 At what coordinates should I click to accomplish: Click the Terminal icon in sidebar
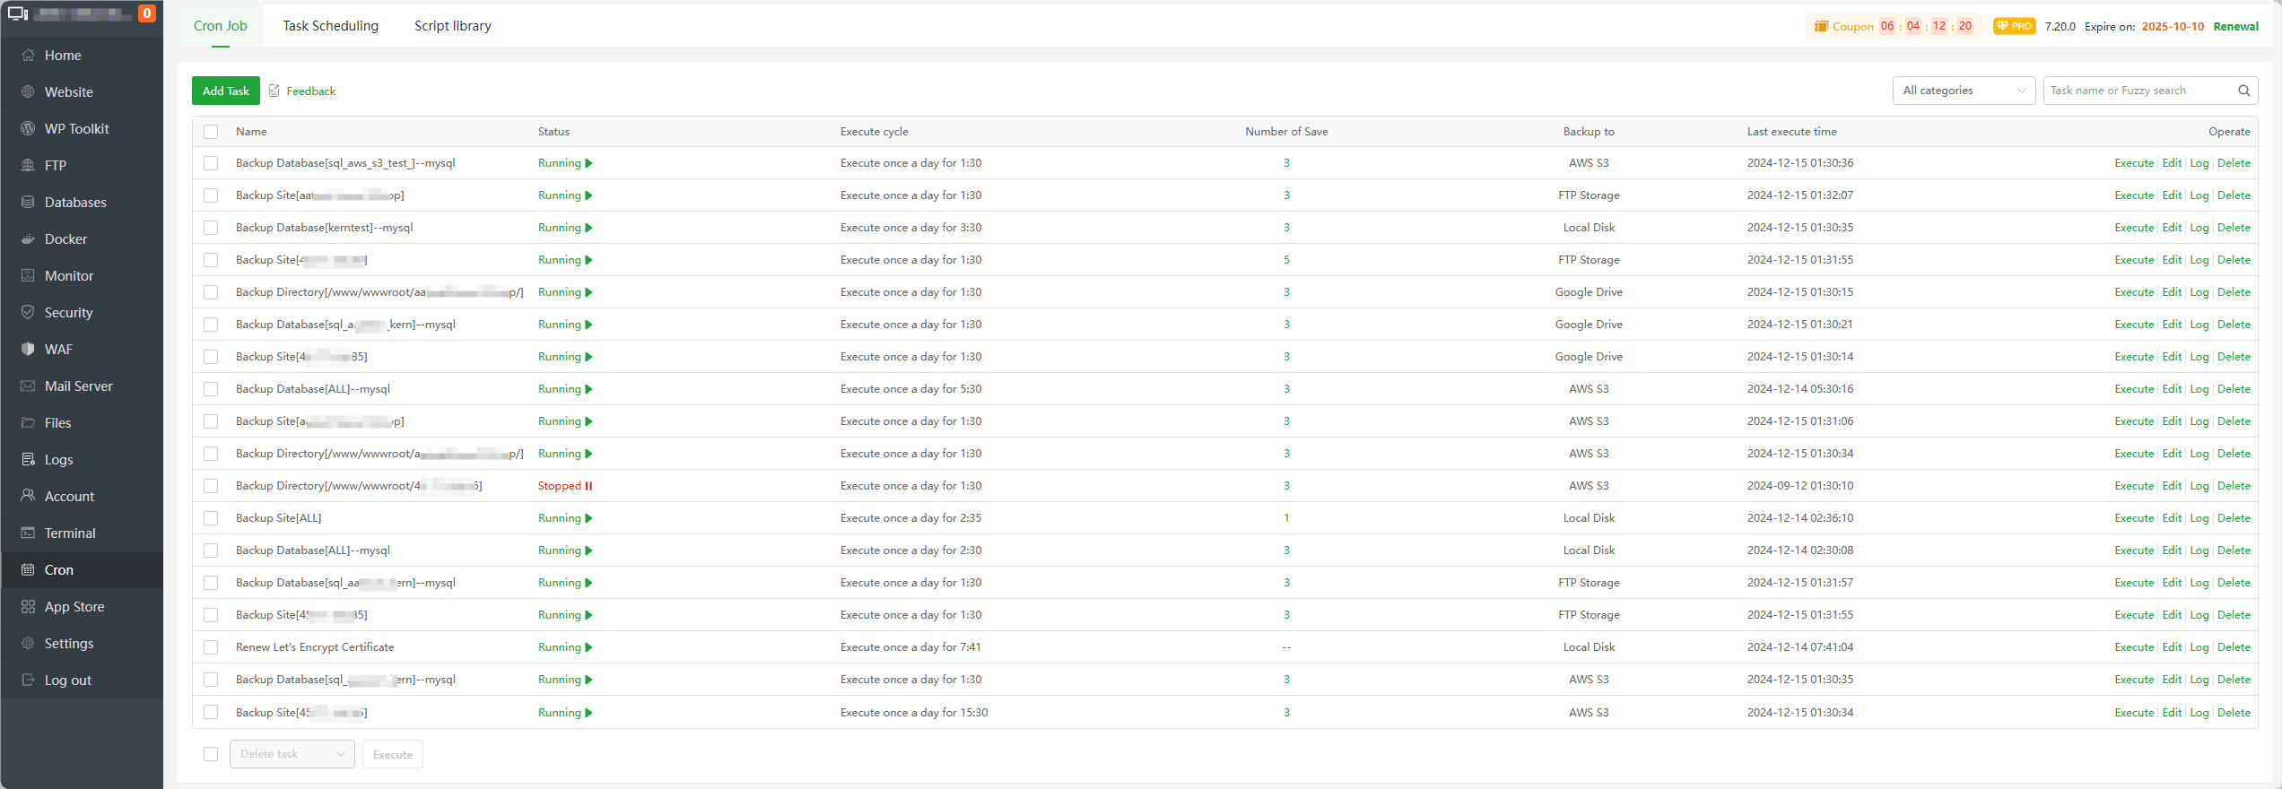[x=28, y=533]
